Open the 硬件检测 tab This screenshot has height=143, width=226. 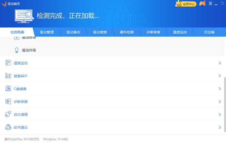[x=127, y=32]
